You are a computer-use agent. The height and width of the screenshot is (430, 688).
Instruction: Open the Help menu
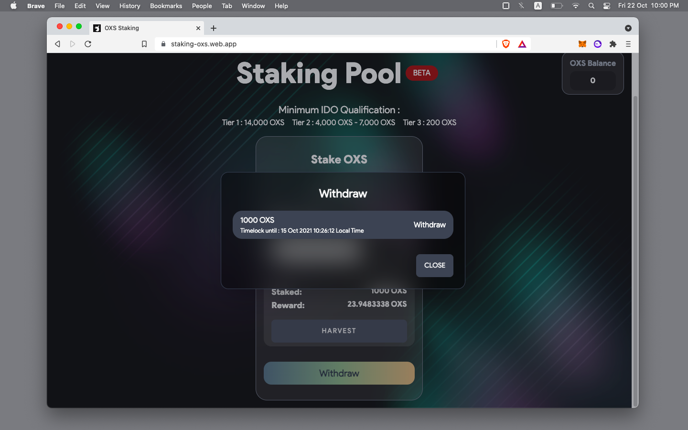(x=281, y=6)
